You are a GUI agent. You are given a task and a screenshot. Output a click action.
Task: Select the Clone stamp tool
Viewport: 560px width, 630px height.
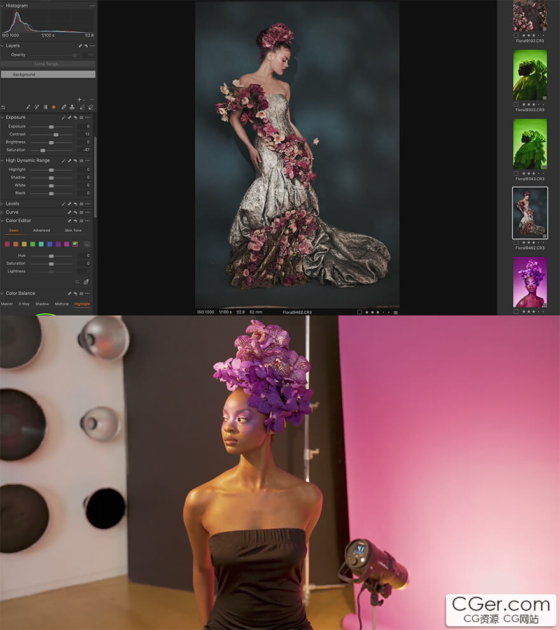tap(72, 107)
